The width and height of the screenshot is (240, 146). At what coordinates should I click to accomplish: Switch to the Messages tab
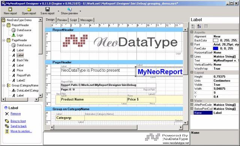87,20
